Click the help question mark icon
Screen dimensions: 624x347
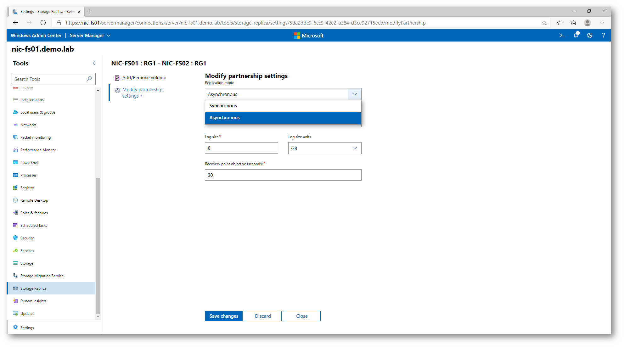pos(603,35)
